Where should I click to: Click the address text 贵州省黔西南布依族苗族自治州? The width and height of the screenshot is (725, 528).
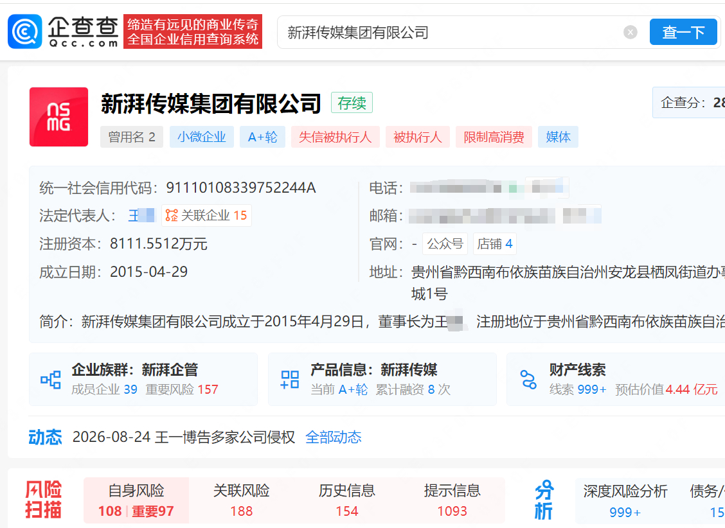pos(509,272)
